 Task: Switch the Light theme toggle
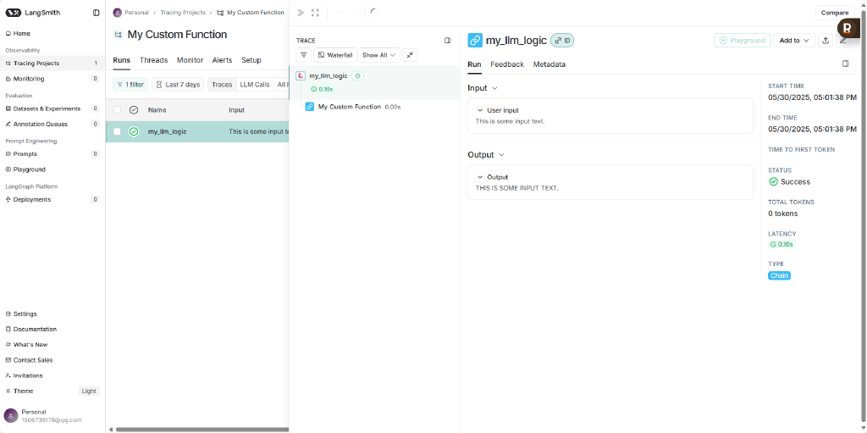click(x=89, y=391)
